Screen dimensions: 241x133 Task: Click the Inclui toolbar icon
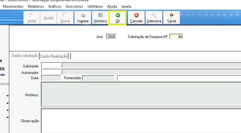point(32,15)
